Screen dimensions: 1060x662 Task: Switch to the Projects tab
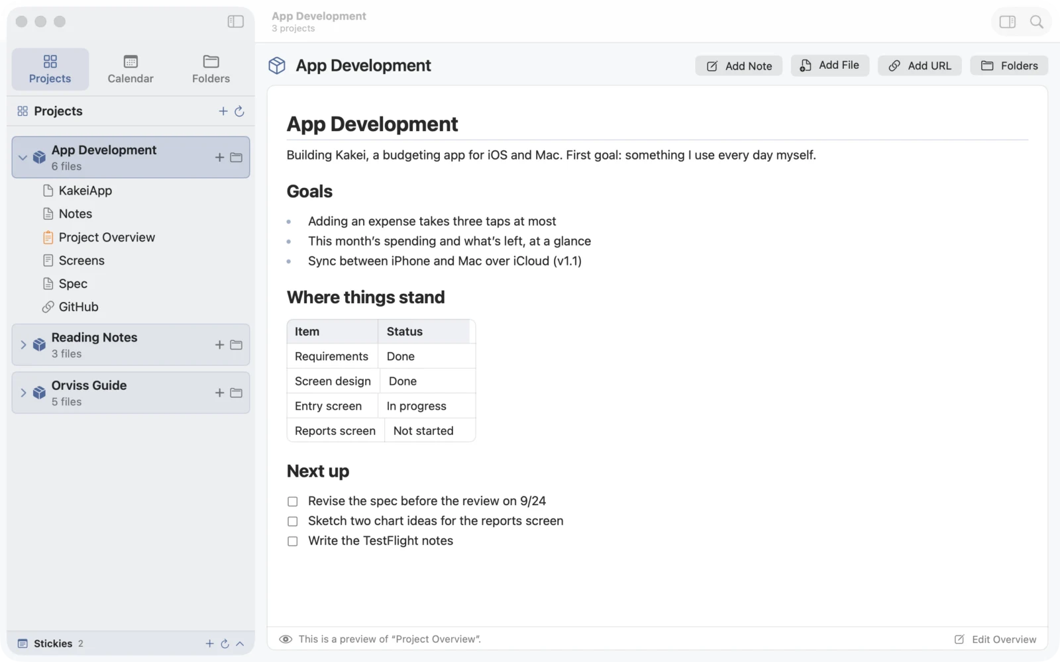pyautogui.click(x=50, y=69)
